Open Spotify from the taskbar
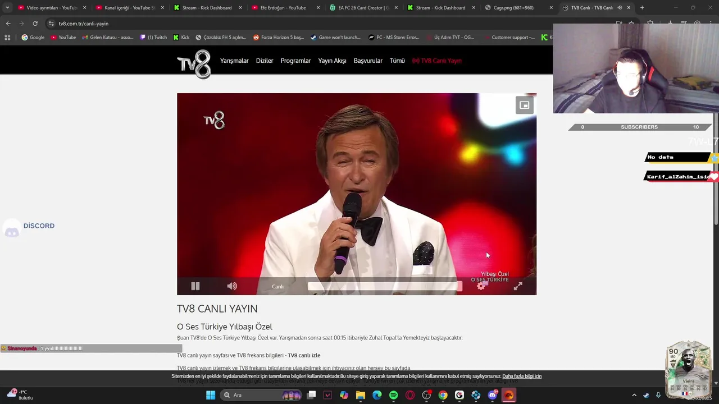 pyautogui.click(x=394, y=395)
